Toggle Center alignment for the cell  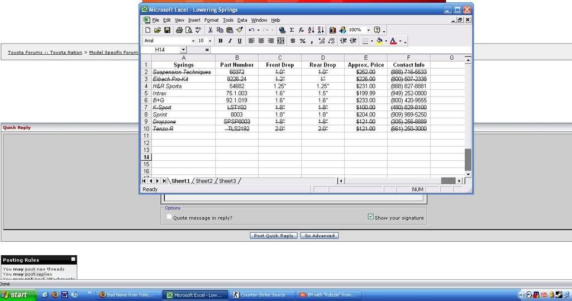261,41
